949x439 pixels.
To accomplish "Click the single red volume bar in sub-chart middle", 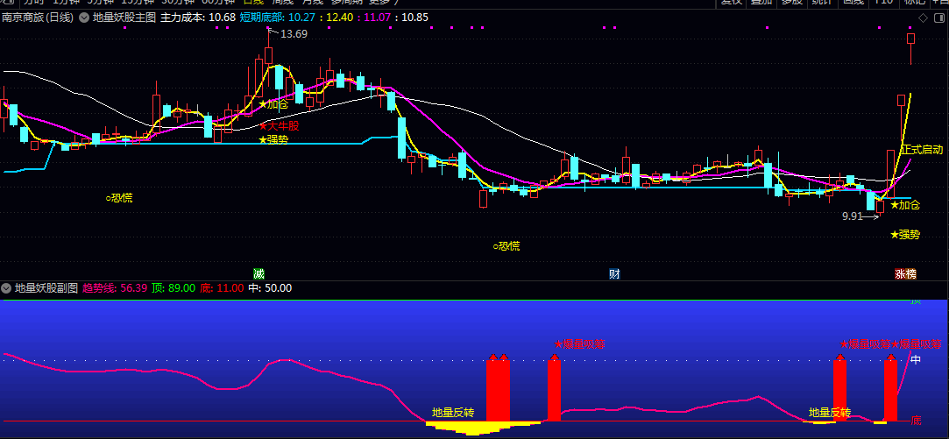I will tap(555, 390).
